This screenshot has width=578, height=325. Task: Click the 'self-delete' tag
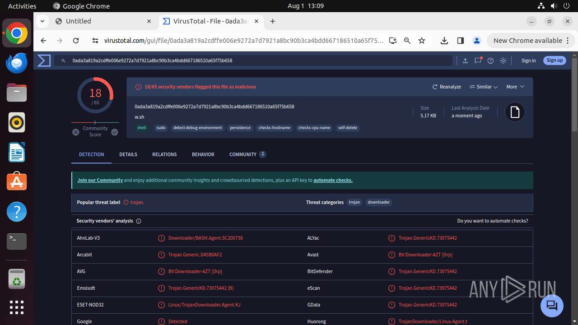tap(348, 128)
